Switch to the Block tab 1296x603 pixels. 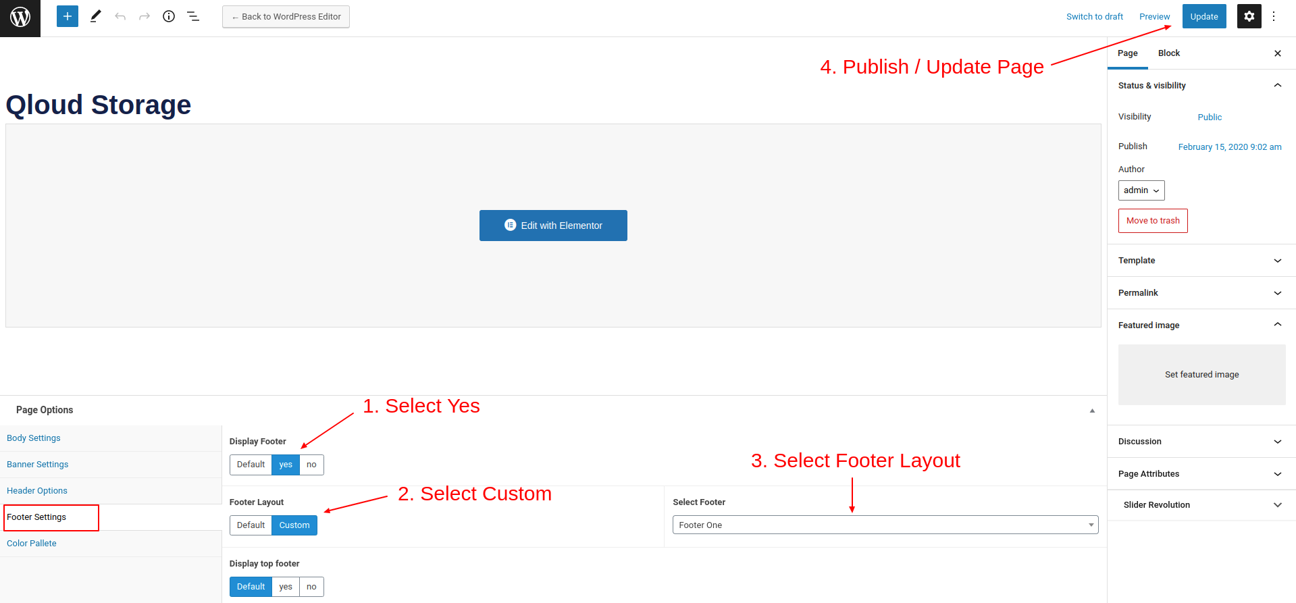(1169, 53)
